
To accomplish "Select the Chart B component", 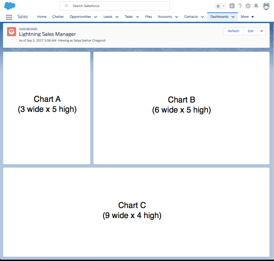I will point(181,108).
